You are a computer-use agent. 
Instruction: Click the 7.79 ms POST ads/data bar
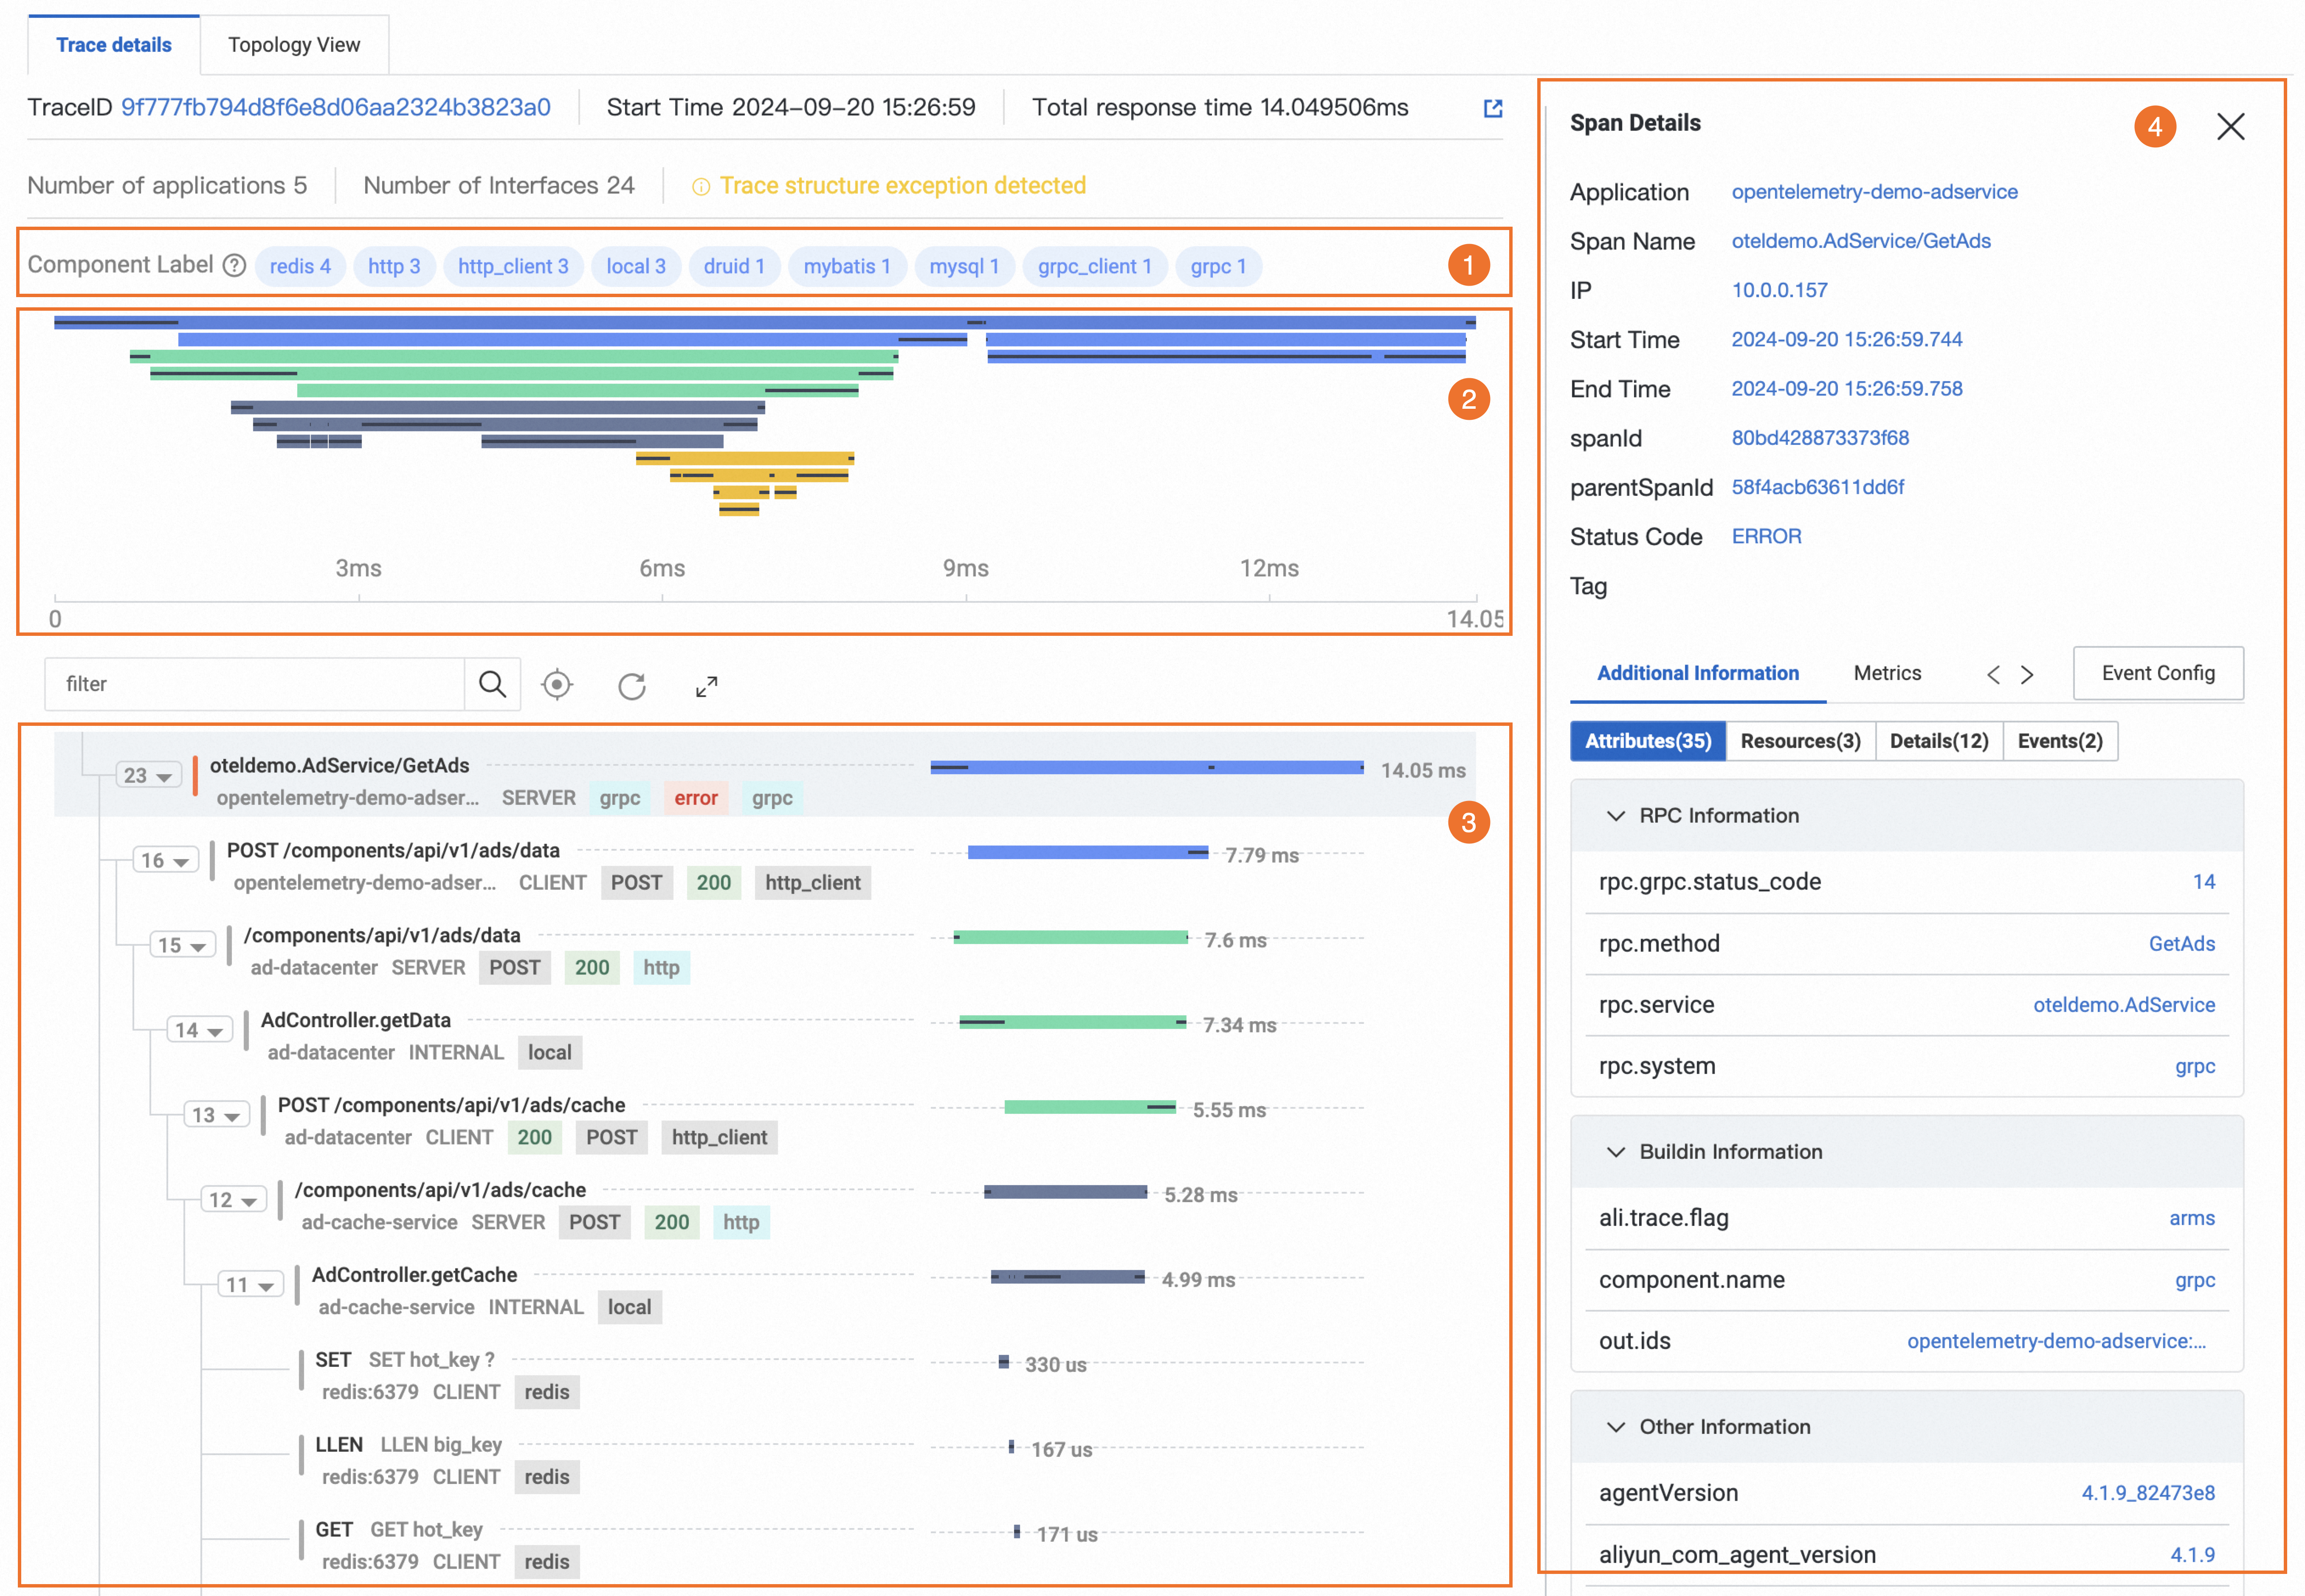(x=1088, y=853)
